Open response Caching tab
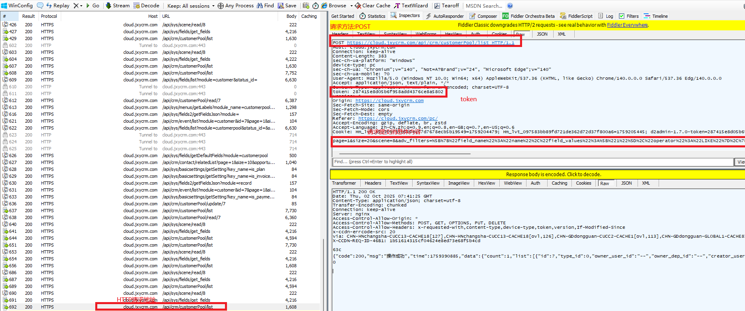This screenshot has height=311, width=745. click(x=559, y=183)
